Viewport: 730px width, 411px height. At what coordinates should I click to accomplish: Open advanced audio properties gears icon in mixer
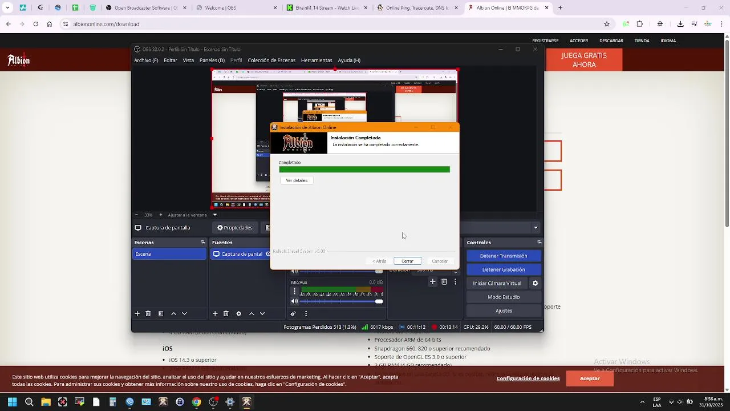click(293, 313)
